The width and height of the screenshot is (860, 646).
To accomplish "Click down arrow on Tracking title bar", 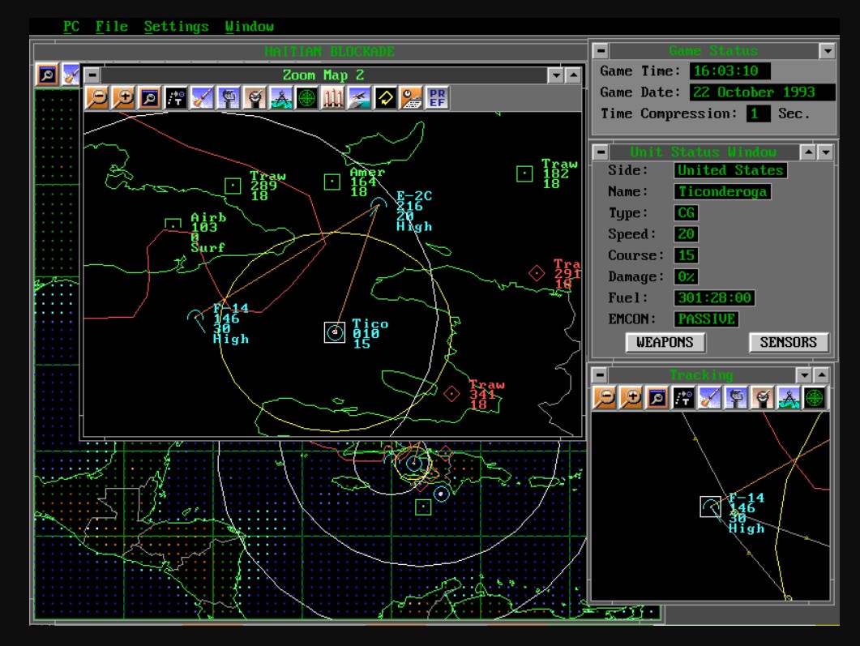I will tap(804, 375).
